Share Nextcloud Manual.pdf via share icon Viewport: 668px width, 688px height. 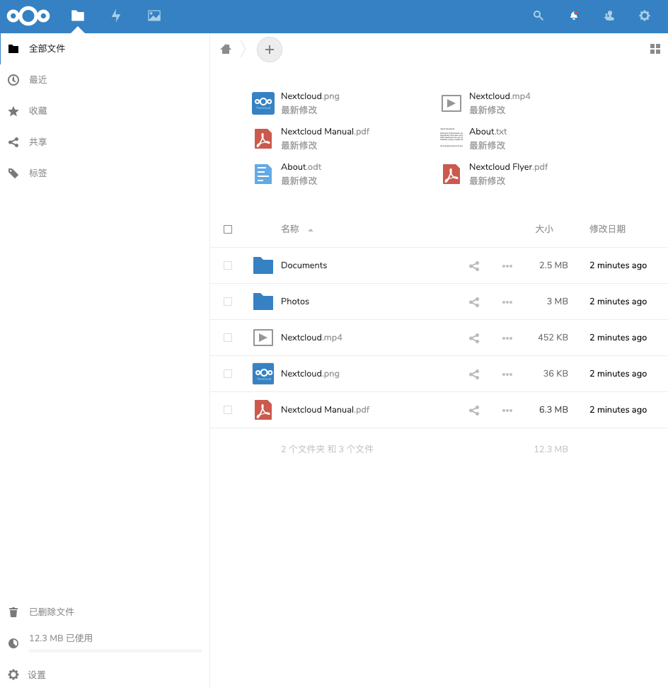[474, 411]
